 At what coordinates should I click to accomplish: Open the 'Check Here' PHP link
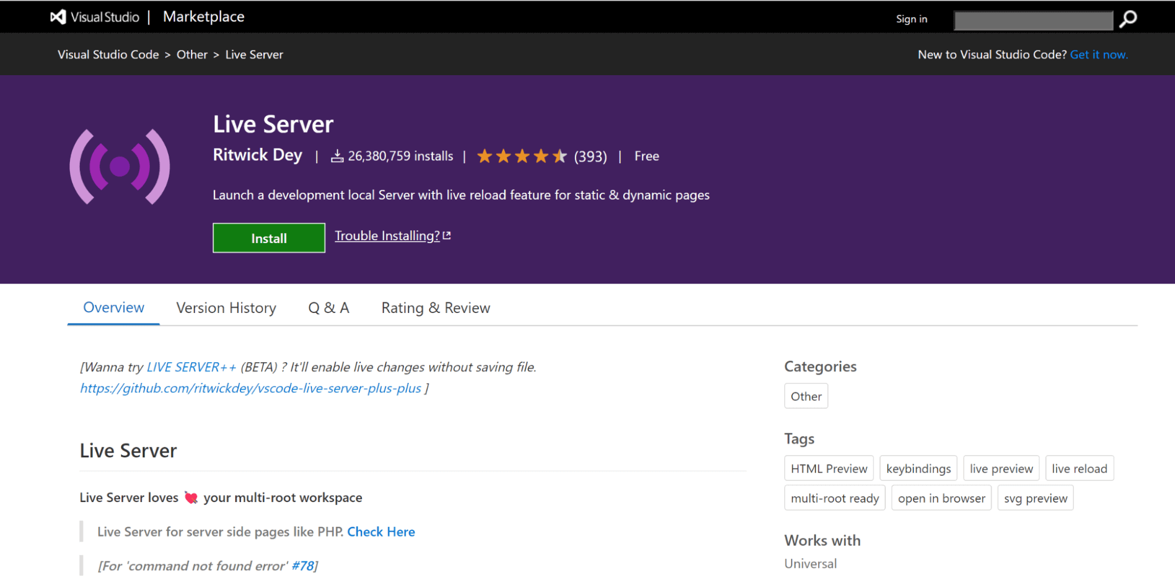[381, 532]
